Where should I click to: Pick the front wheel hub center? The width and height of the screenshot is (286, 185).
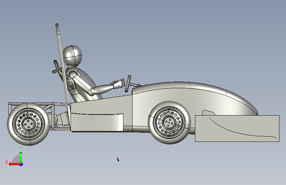point(170,122)
